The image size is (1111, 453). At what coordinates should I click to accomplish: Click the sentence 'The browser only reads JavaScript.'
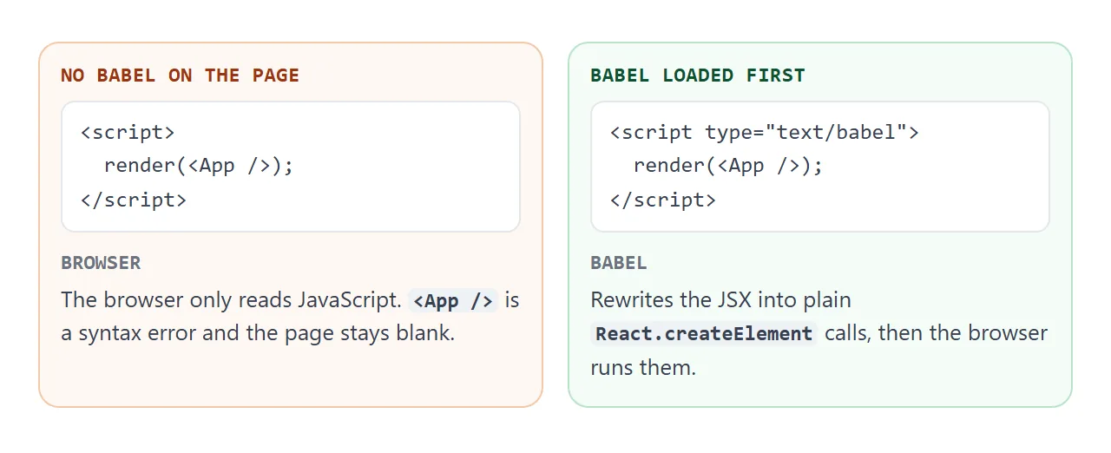click(x=232, y=300)
